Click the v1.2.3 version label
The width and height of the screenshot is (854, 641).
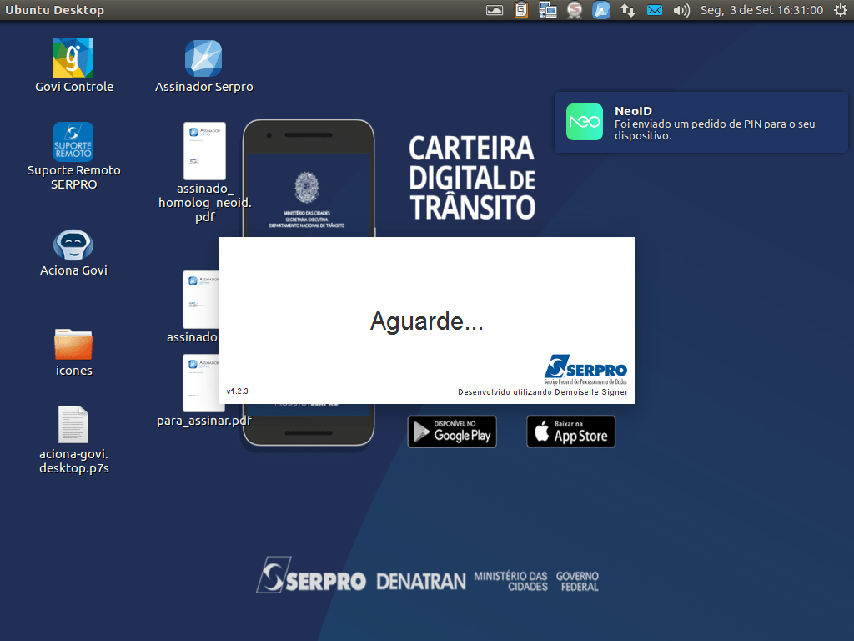(238, 391)
